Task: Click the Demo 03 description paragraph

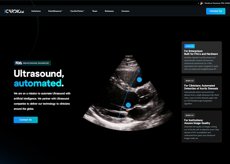Action: click(202, 132)
